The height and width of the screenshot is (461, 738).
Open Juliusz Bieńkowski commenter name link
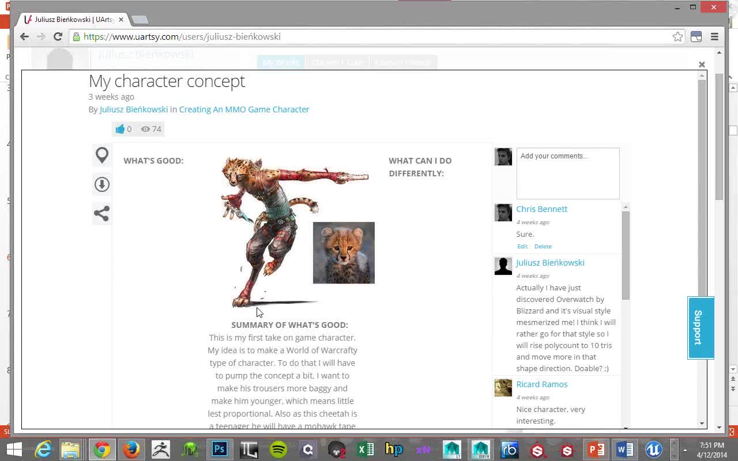550,263
